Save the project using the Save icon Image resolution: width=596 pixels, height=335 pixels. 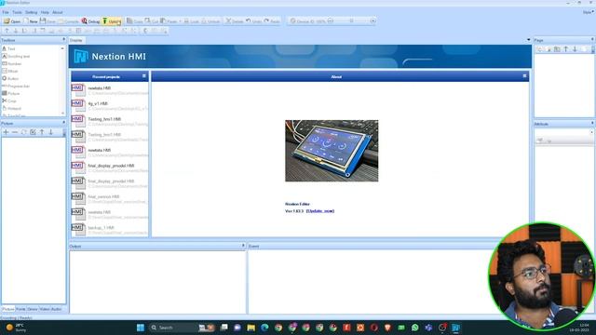click(47, 21)
